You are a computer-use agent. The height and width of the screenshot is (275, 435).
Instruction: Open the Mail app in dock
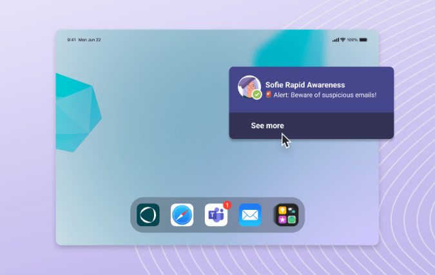250,215
